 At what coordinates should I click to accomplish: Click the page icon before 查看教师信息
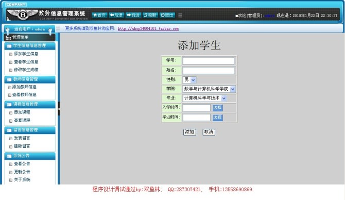pyautogui.click(x=9, y=95)
